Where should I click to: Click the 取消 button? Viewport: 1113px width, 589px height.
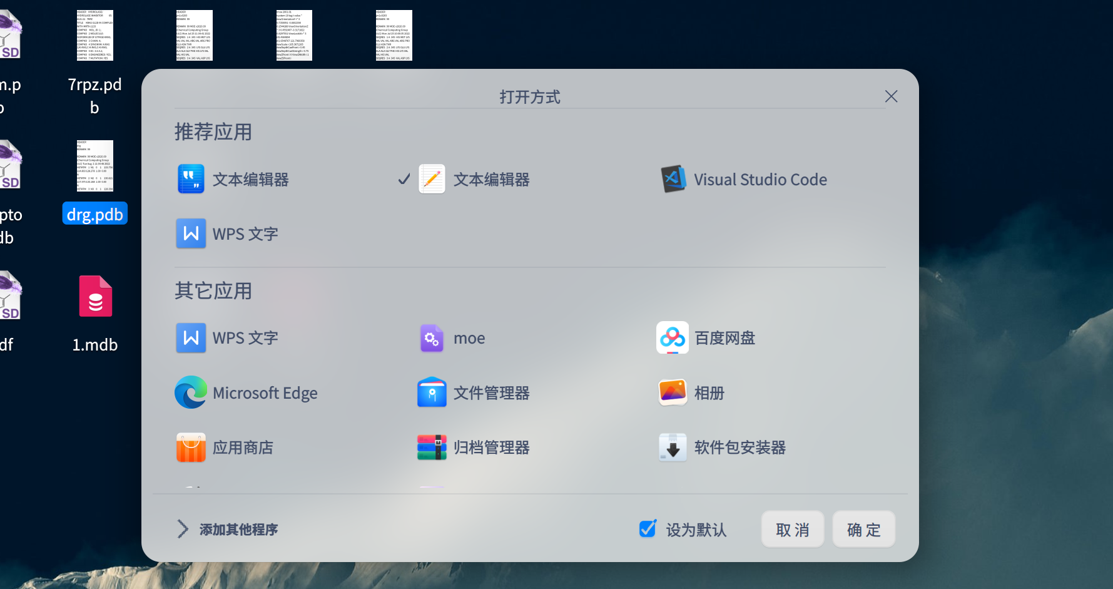[793, 530]
